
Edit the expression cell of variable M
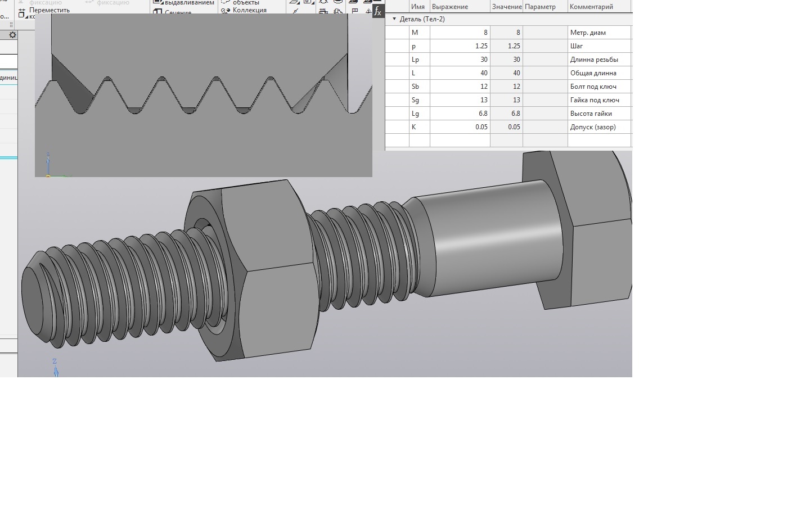pyautogui.click(x=460, y=33)
